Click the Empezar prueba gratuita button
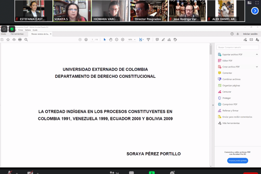 tap(238, 160)
